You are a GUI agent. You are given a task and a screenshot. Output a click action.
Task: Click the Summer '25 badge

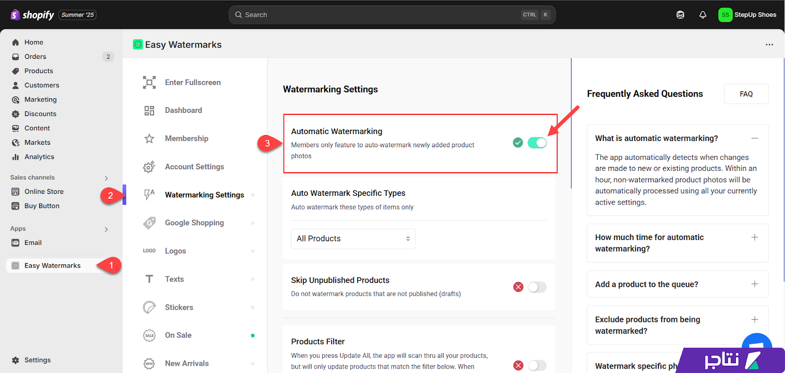pos(78,15)
